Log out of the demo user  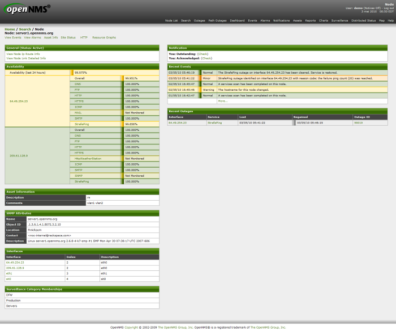pyautogui.click(x=389, y=9)
